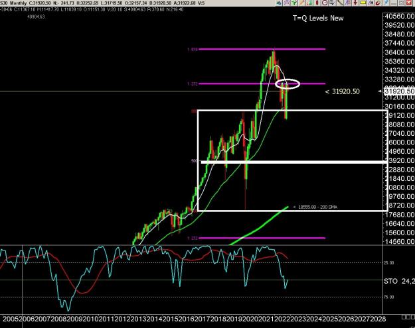Select the yellow rectangle drawing tool
Image resolution: width=415 pixels, height=328 pixels.
tap(363, 3)
